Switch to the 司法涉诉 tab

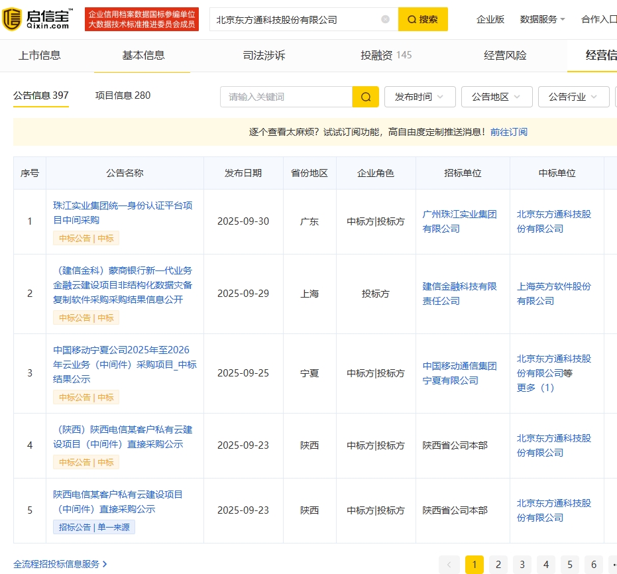pos(264,55)
